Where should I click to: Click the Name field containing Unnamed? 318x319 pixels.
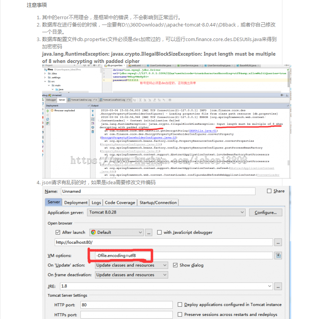point(158,191)
